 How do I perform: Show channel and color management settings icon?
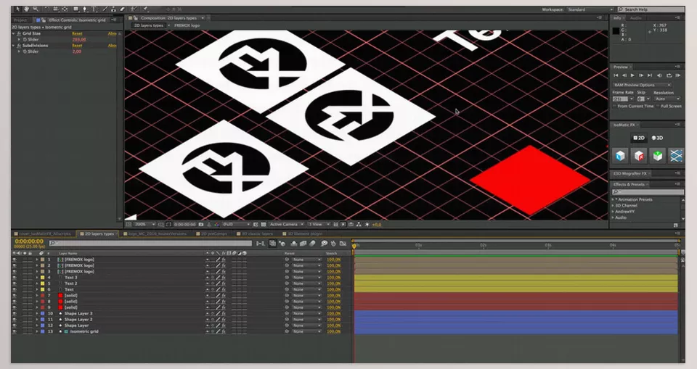[217, 225]
